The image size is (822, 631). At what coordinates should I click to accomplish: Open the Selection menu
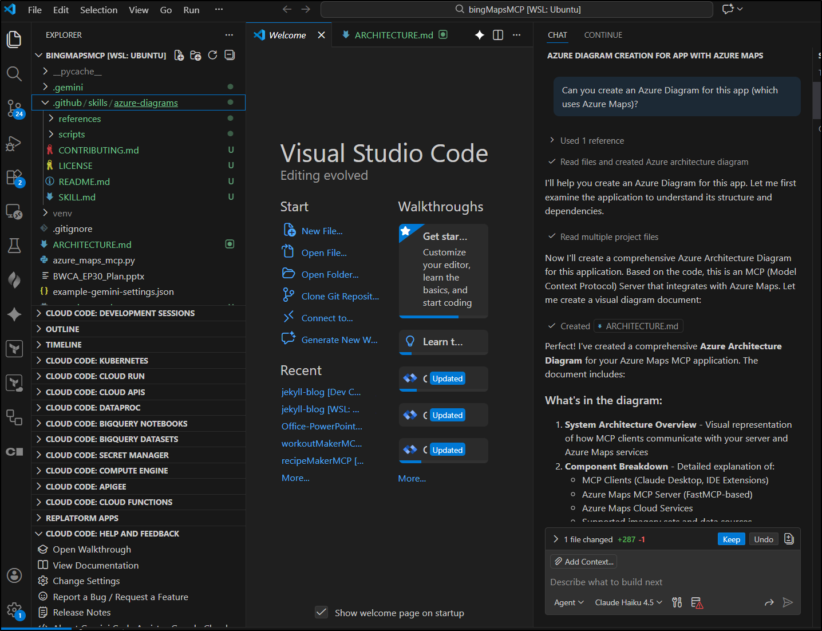point(98,10)
